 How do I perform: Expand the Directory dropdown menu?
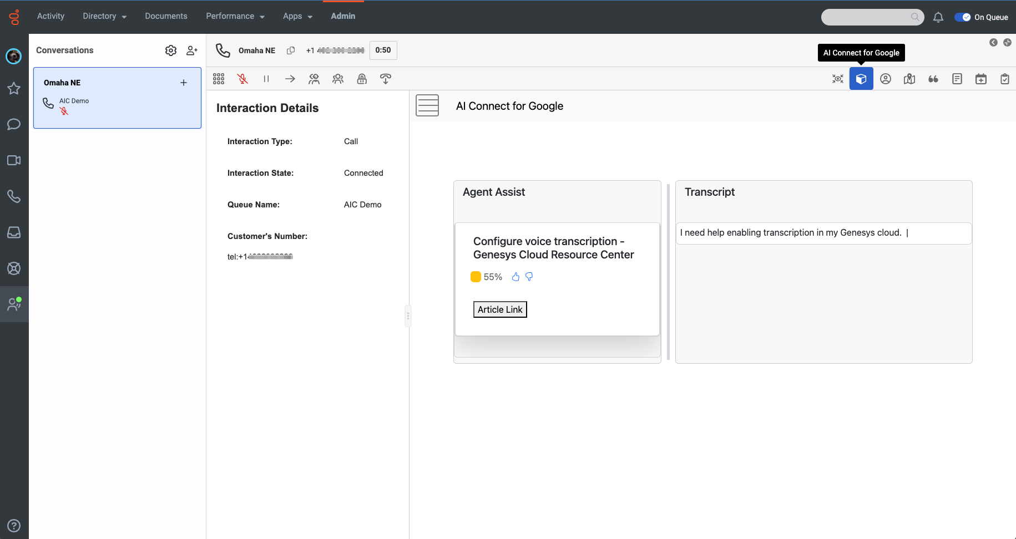[104, 16]
